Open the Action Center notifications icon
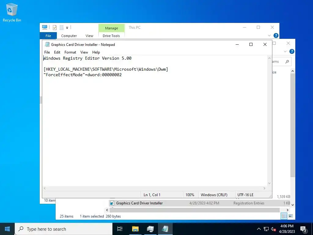 304,229
